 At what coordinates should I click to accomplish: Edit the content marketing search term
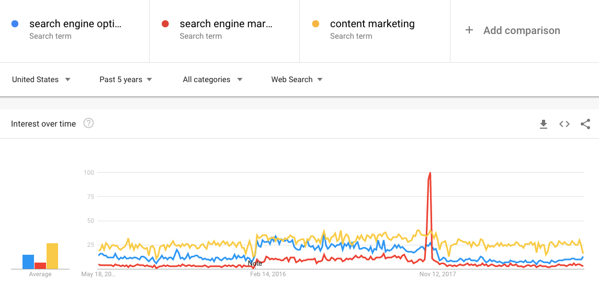372,24
